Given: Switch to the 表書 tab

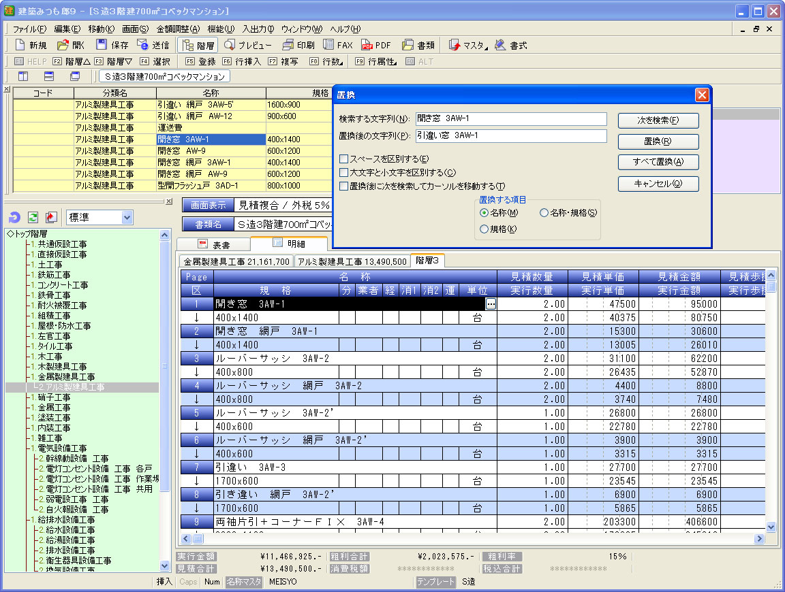Looking at the screenshot, I should (x=213, y=244).
